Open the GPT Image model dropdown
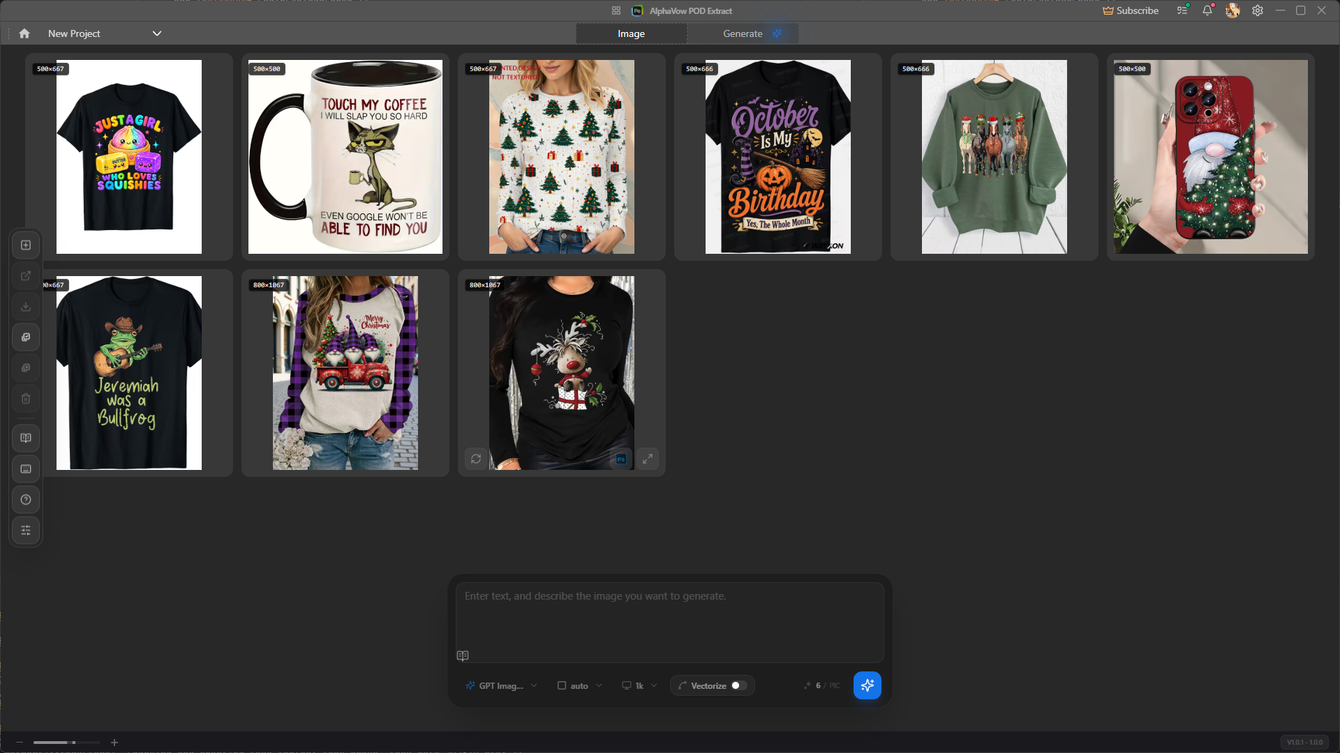The height and width of the screenshot is (753, 1340). [x=501, y=685]
